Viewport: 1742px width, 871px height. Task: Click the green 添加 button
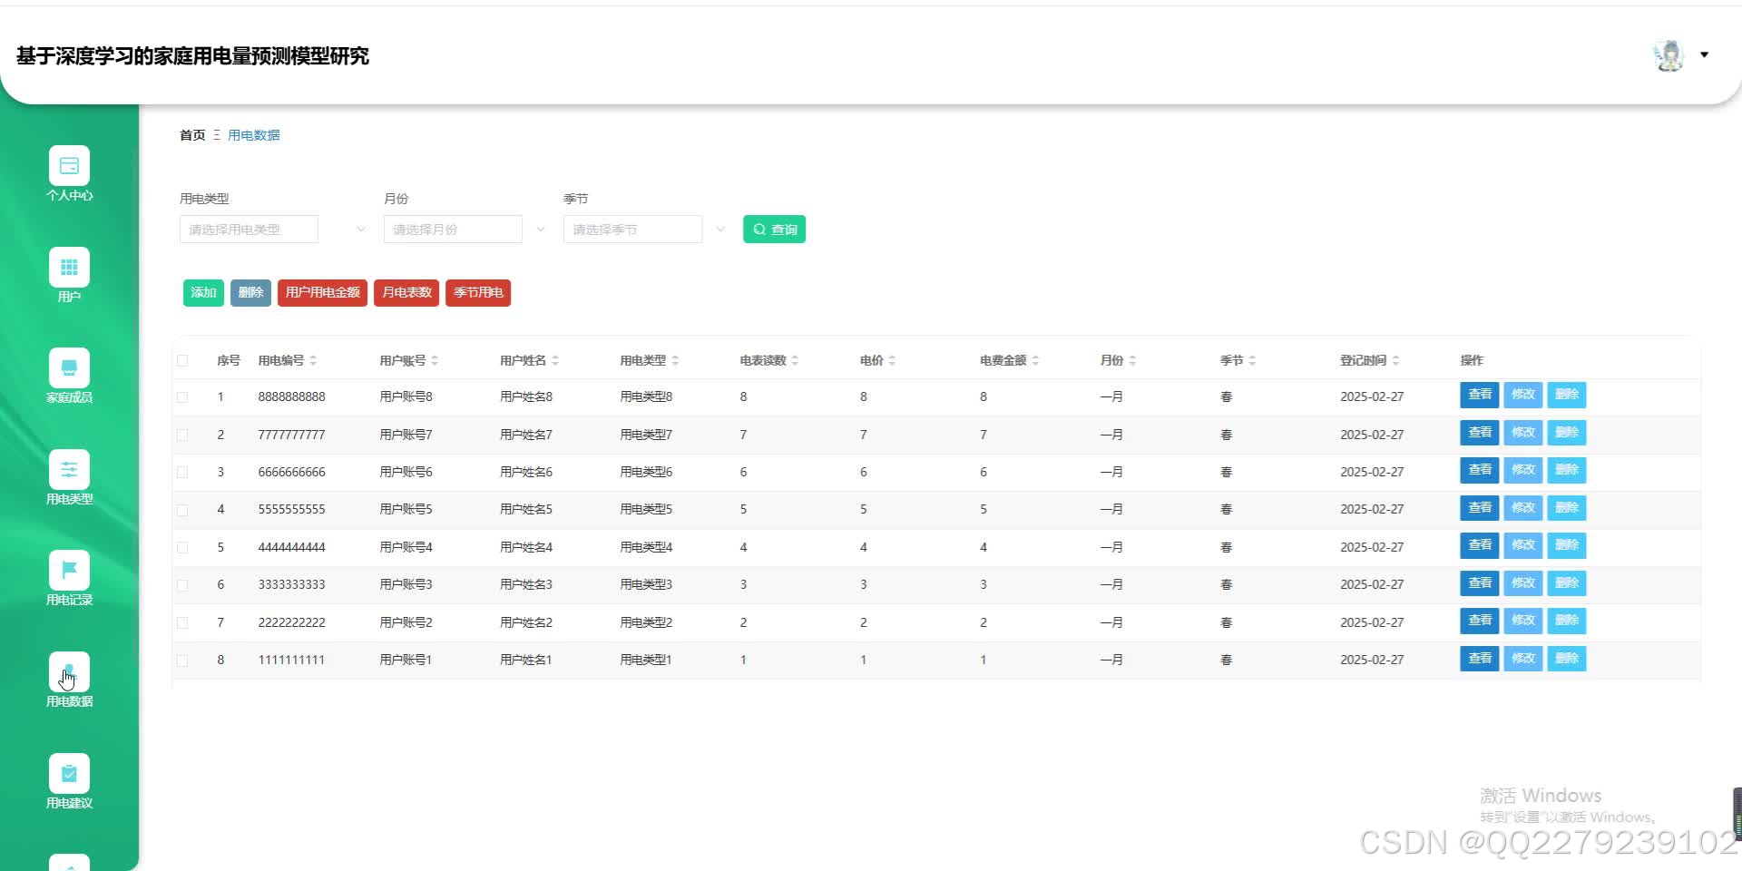203,292
